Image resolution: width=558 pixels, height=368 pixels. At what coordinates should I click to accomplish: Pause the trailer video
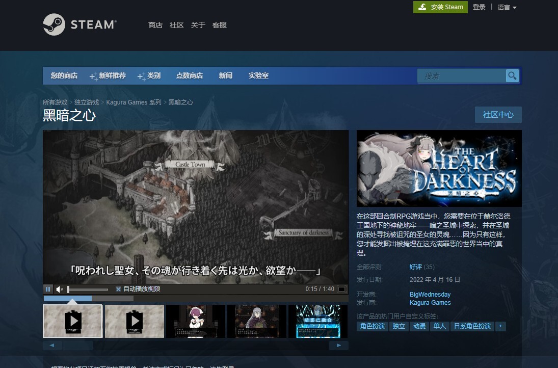[x=48, y=289]
